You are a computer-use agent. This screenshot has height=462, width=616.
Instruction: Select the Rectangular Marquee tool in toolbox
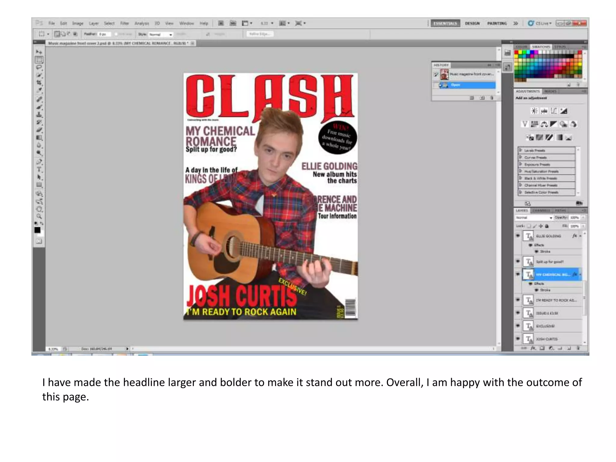click(x=39, y=60)
